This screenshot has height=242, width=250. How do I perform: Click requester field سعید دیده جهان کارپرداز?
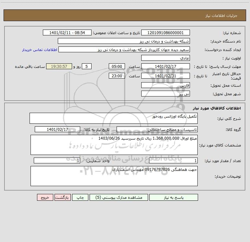(124, 49)
